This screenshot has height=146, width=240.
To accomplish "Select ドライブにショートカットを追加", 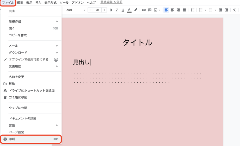I will tap(31, 91).
